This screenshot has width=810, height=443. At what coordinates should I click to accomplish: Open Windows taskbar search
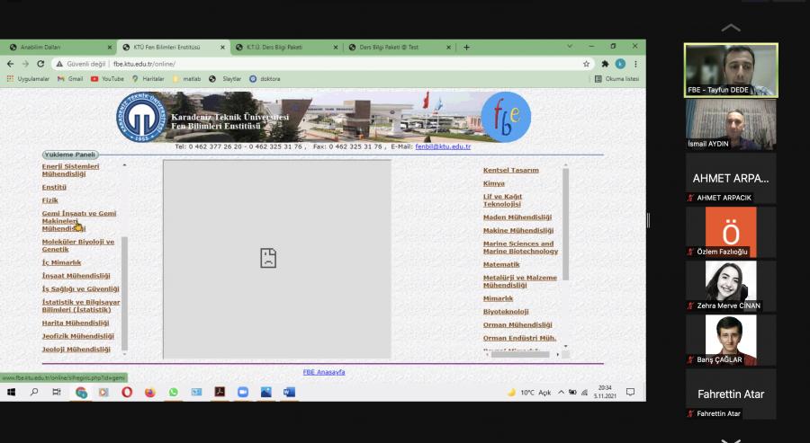click(34, 392)
